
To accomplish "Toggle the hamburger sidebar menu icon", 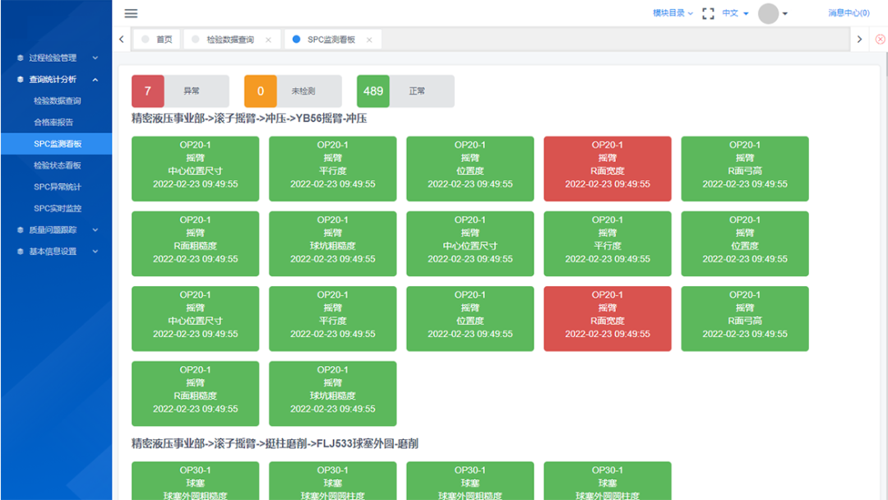I will coord(131,13).
